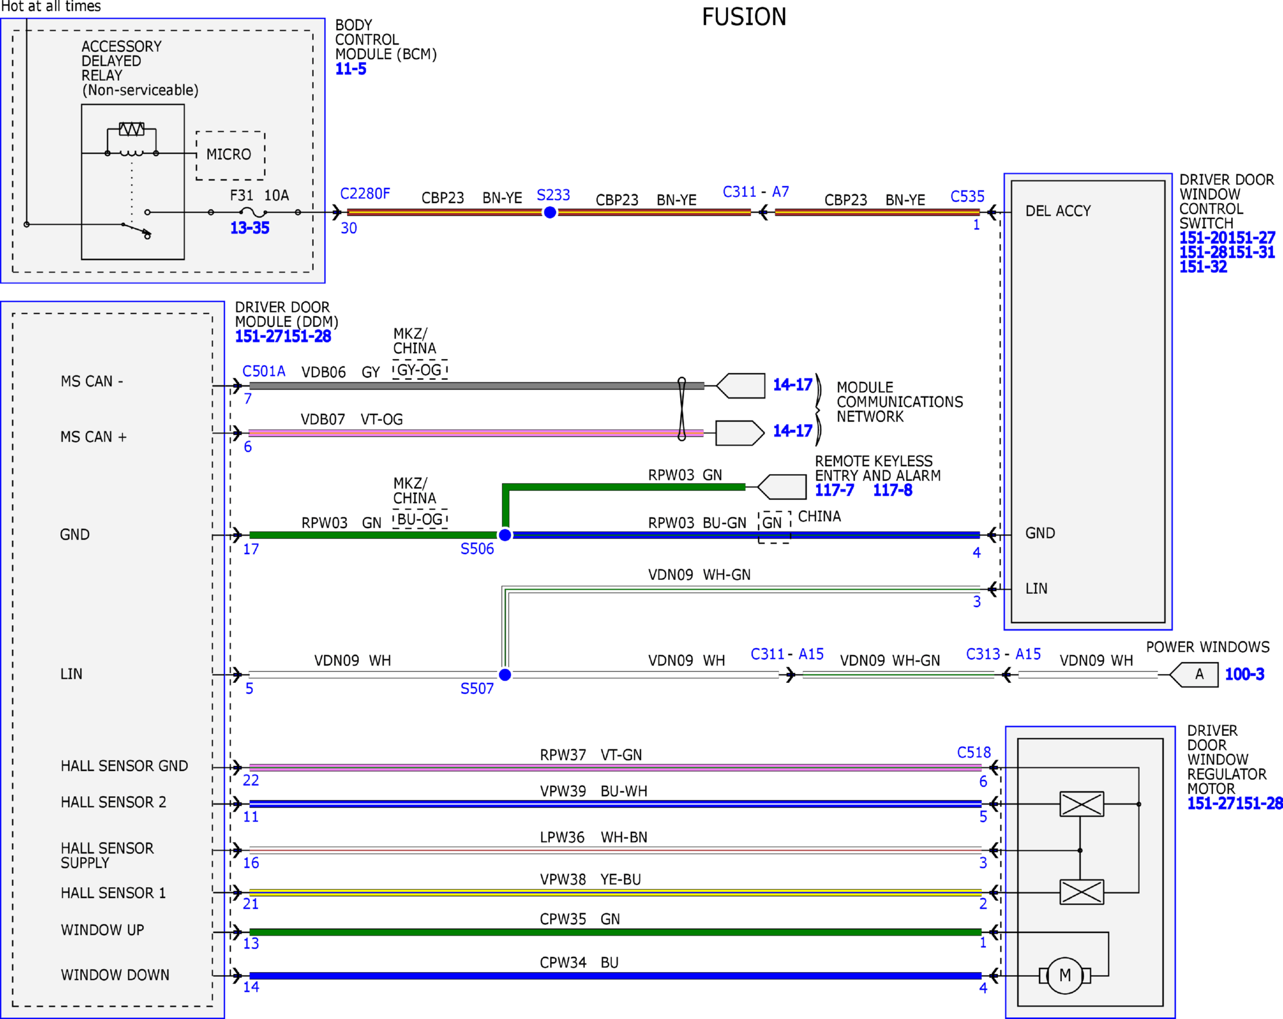Click the 'Hot at all times' label
The height and width of the screenshot is (1019, 1283).
point(51,7)
